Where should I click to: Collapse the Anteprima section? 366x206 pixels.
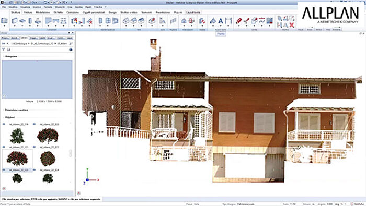4,56
